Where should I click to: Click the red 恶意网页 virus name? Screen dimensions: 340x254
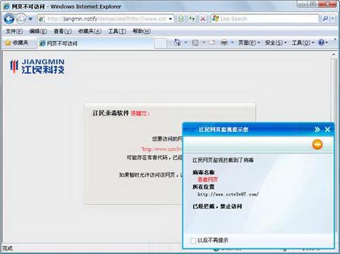click(207, 180)
